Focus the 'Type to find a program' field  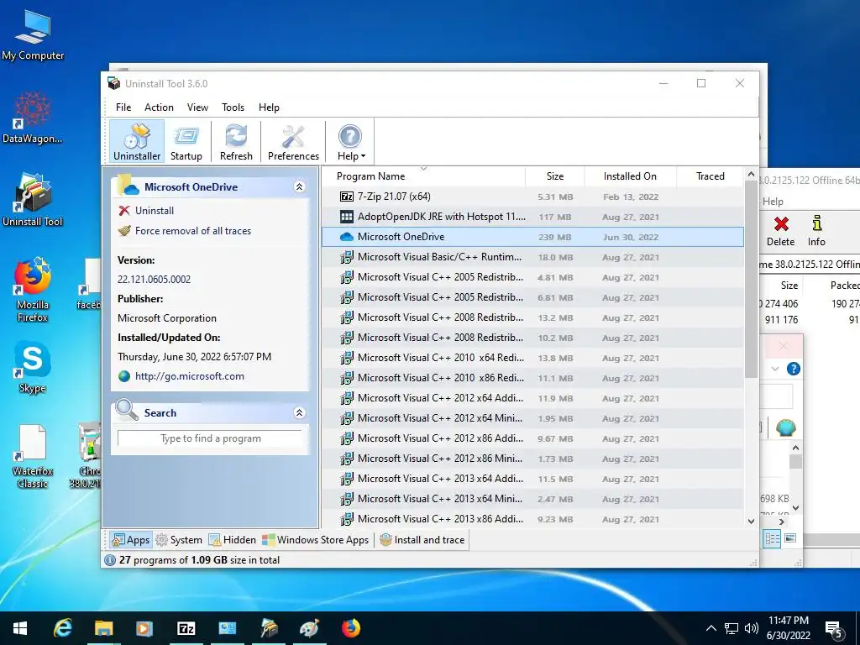click(x=210, y=438)
